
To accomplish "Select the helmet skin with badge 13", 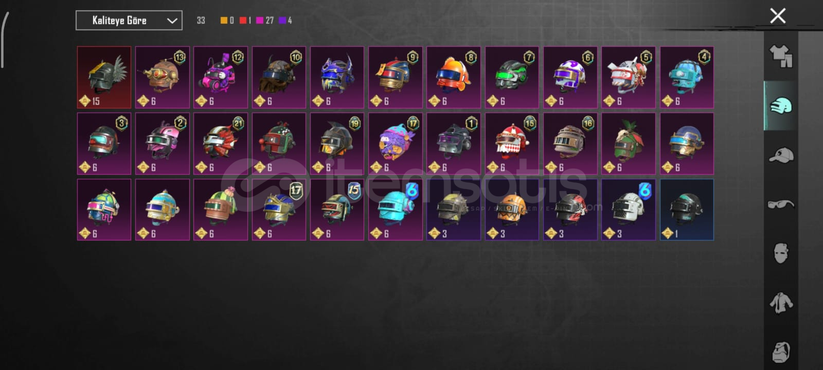I will [163, 77].
